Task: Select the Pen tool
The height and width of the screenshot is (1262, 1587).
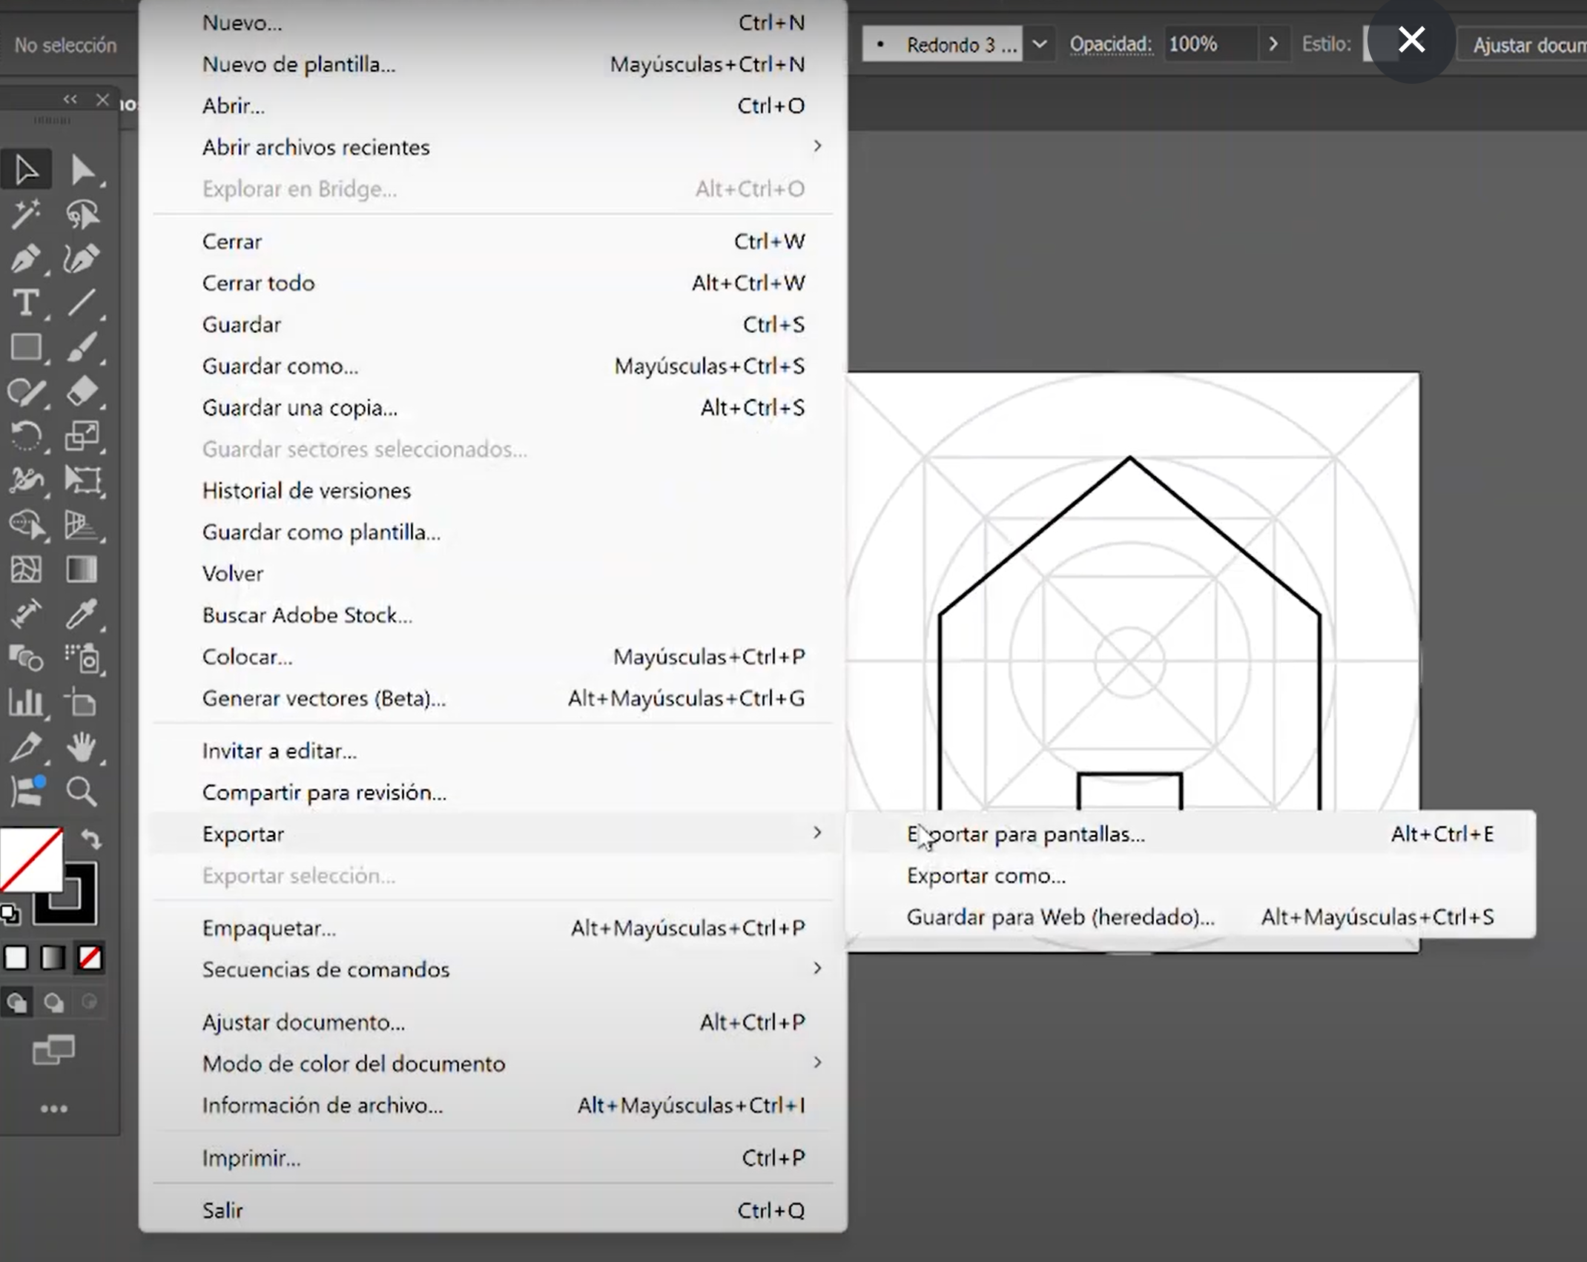Action: pyautogui.click(x=26, y=259)
